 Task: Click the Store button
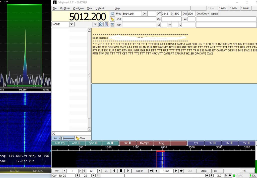[x=204, y=171]
